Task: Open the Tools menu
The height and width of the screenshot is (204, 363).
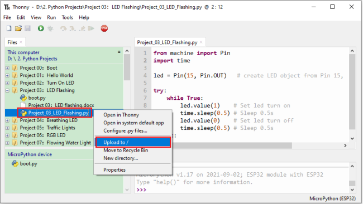Action: pyautogui.click(x=67, y=18)
